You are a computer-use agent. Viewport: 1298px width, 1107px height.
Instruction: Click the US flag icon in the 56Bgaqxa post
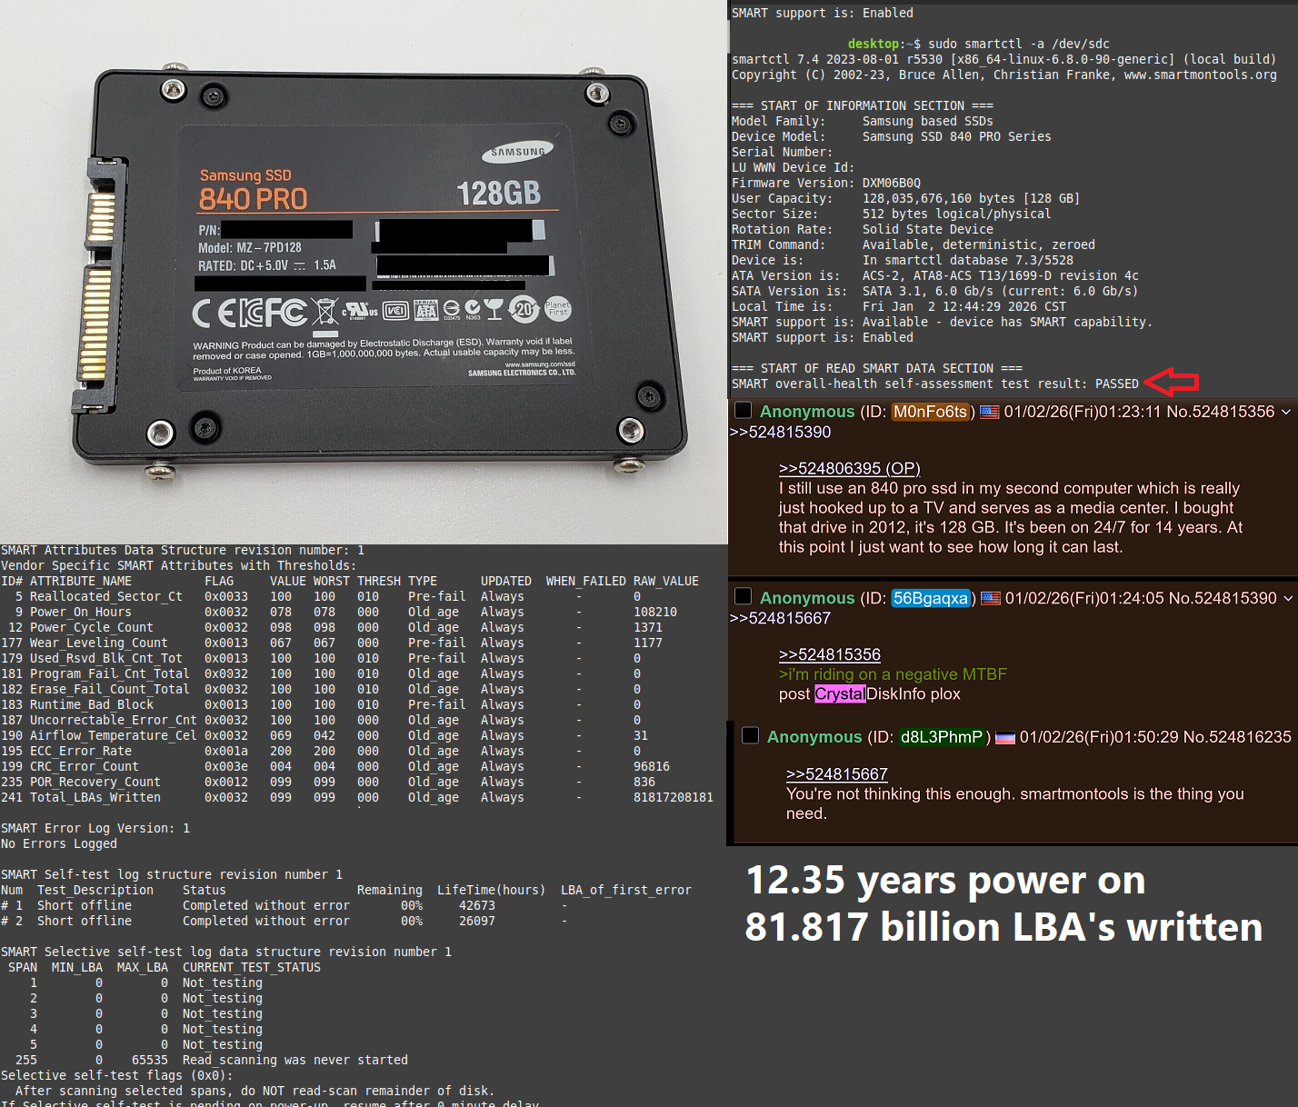coord(991,598)
